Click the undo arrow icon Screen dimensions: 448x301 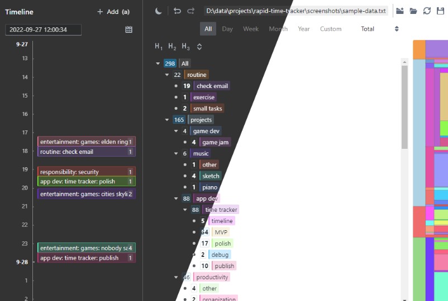(177, 11)
